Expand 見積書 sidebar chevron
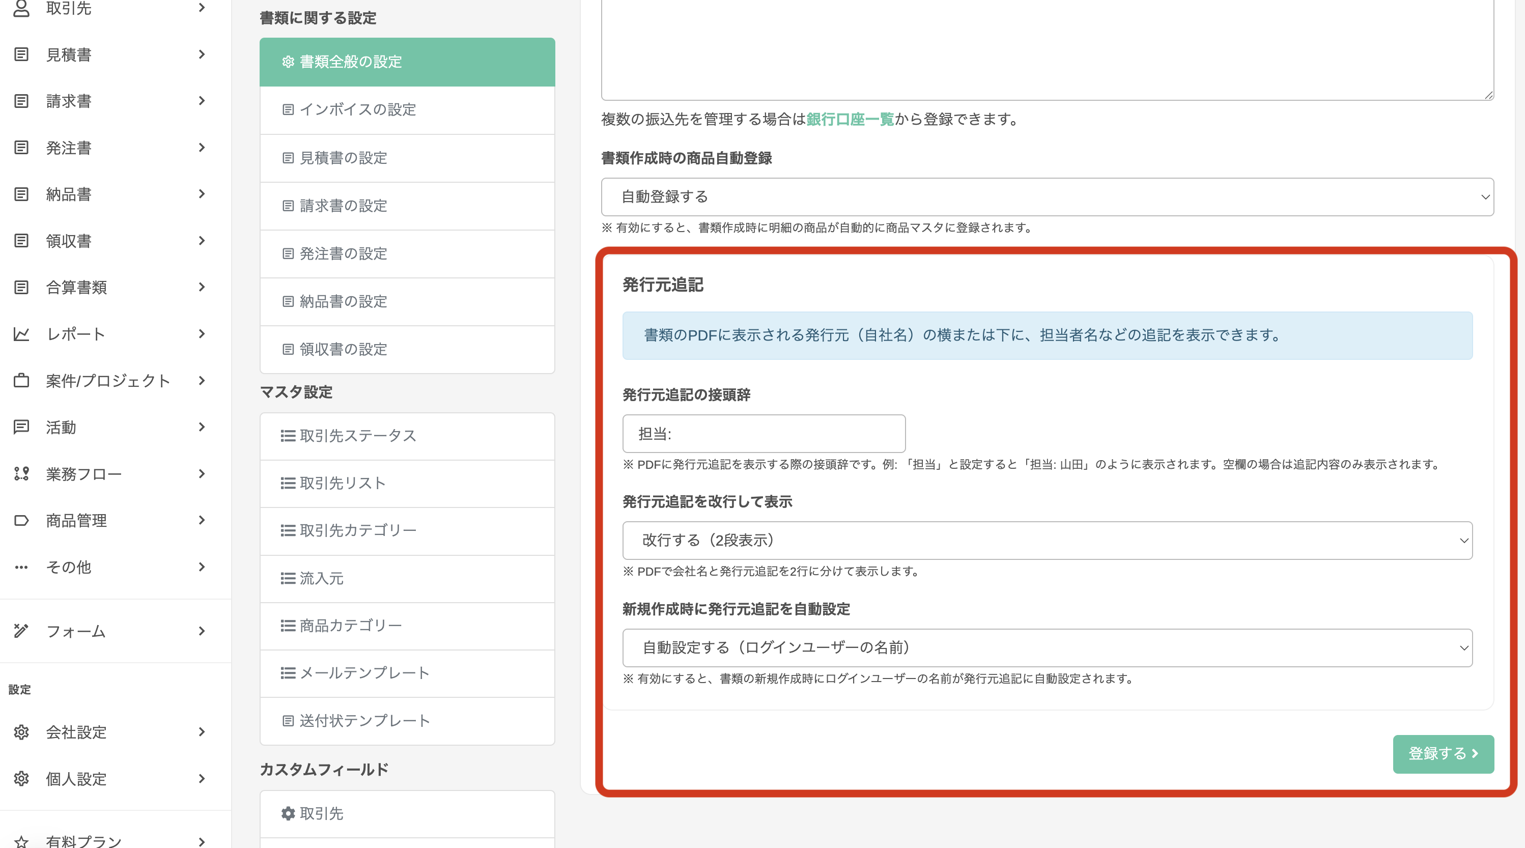 (202, 54)
